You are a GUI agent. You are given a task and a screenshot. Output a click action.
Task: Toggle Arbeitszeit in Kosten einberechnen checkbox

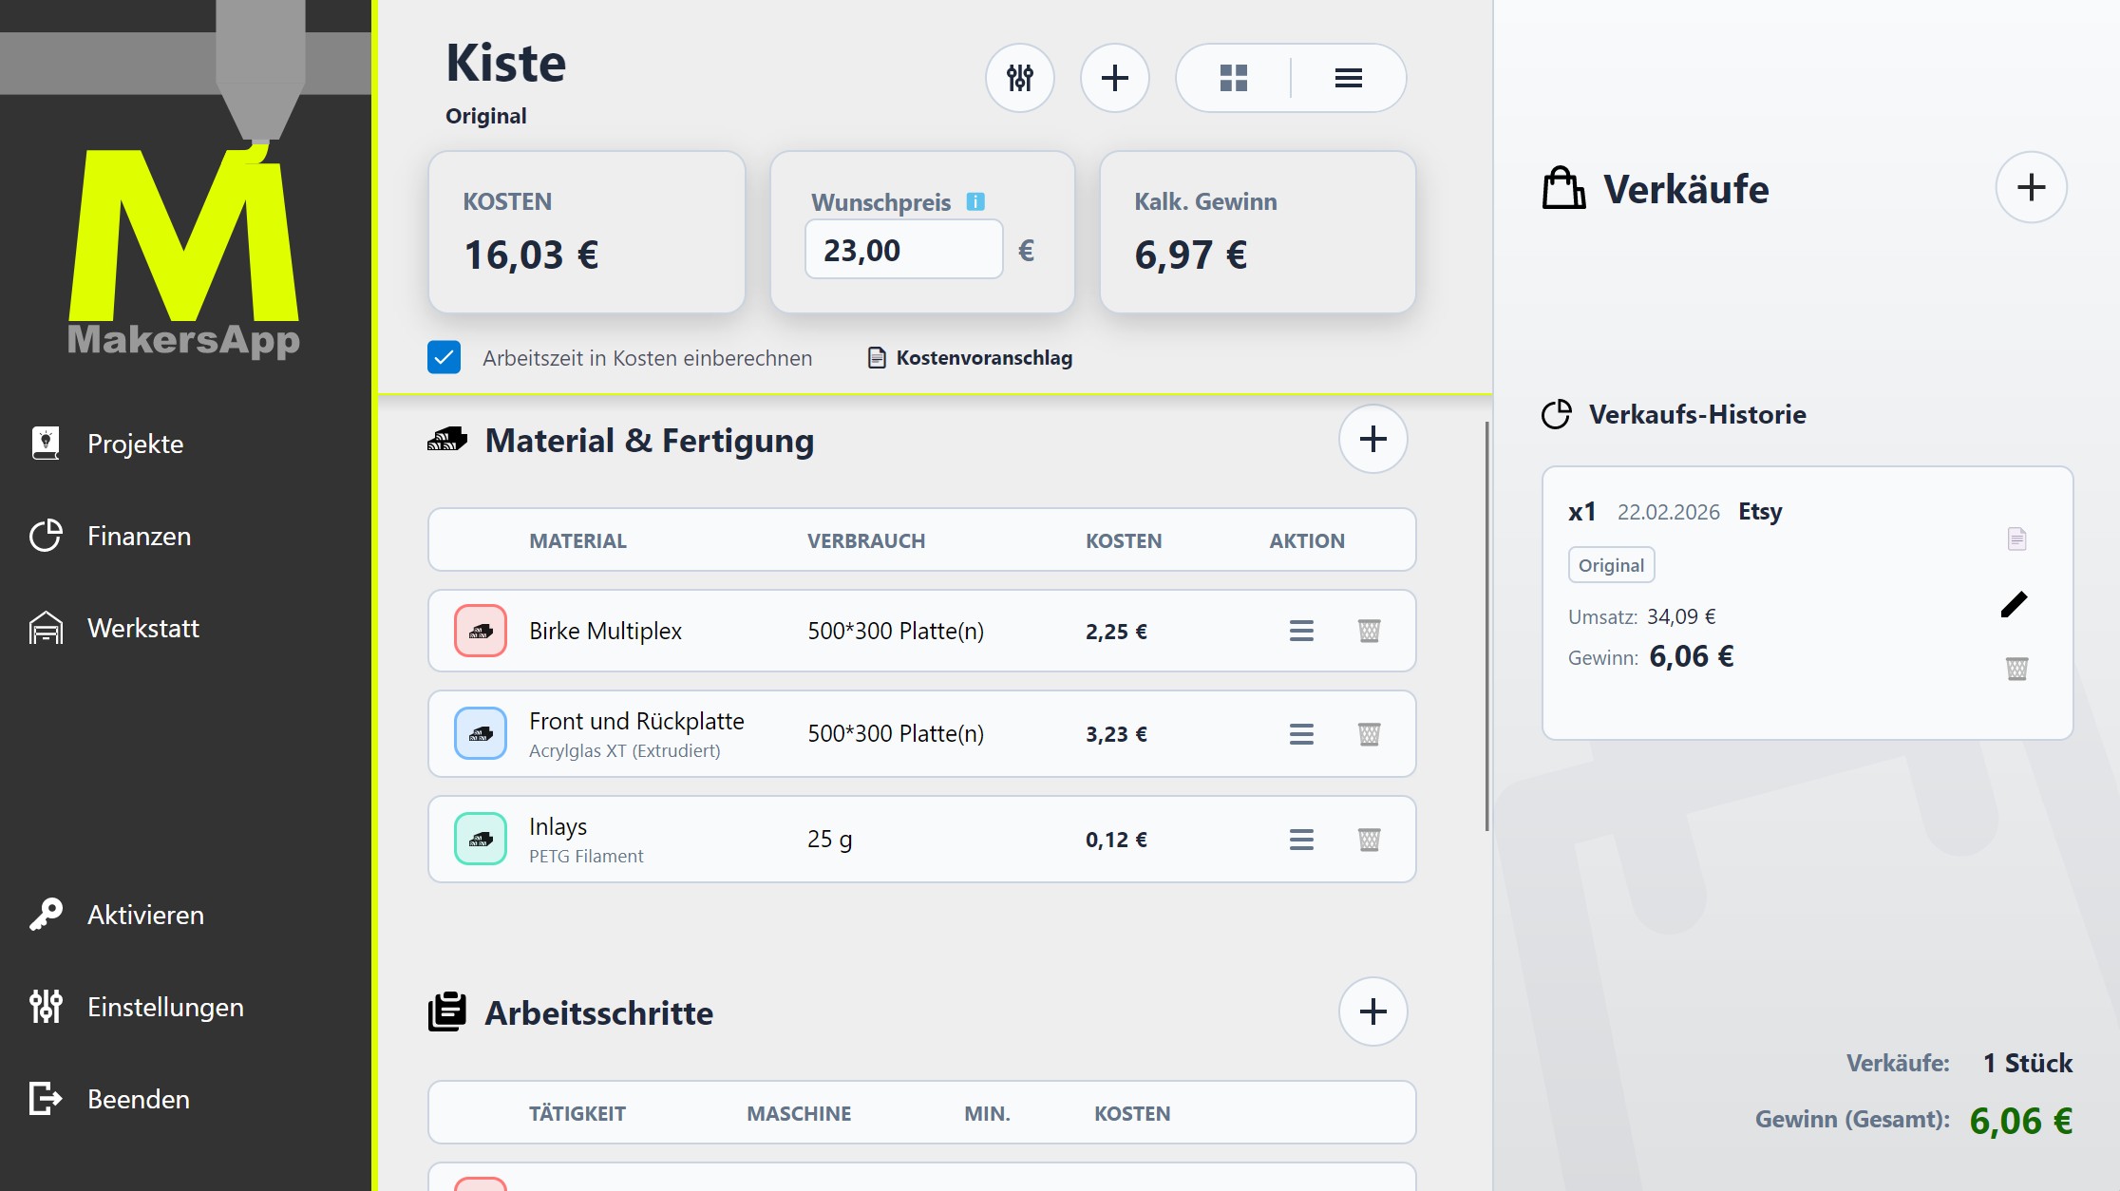[444, 358]
